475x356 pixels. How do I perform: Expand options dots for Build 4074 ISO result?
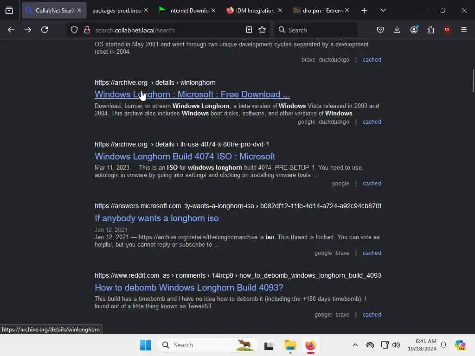(356, 184)
